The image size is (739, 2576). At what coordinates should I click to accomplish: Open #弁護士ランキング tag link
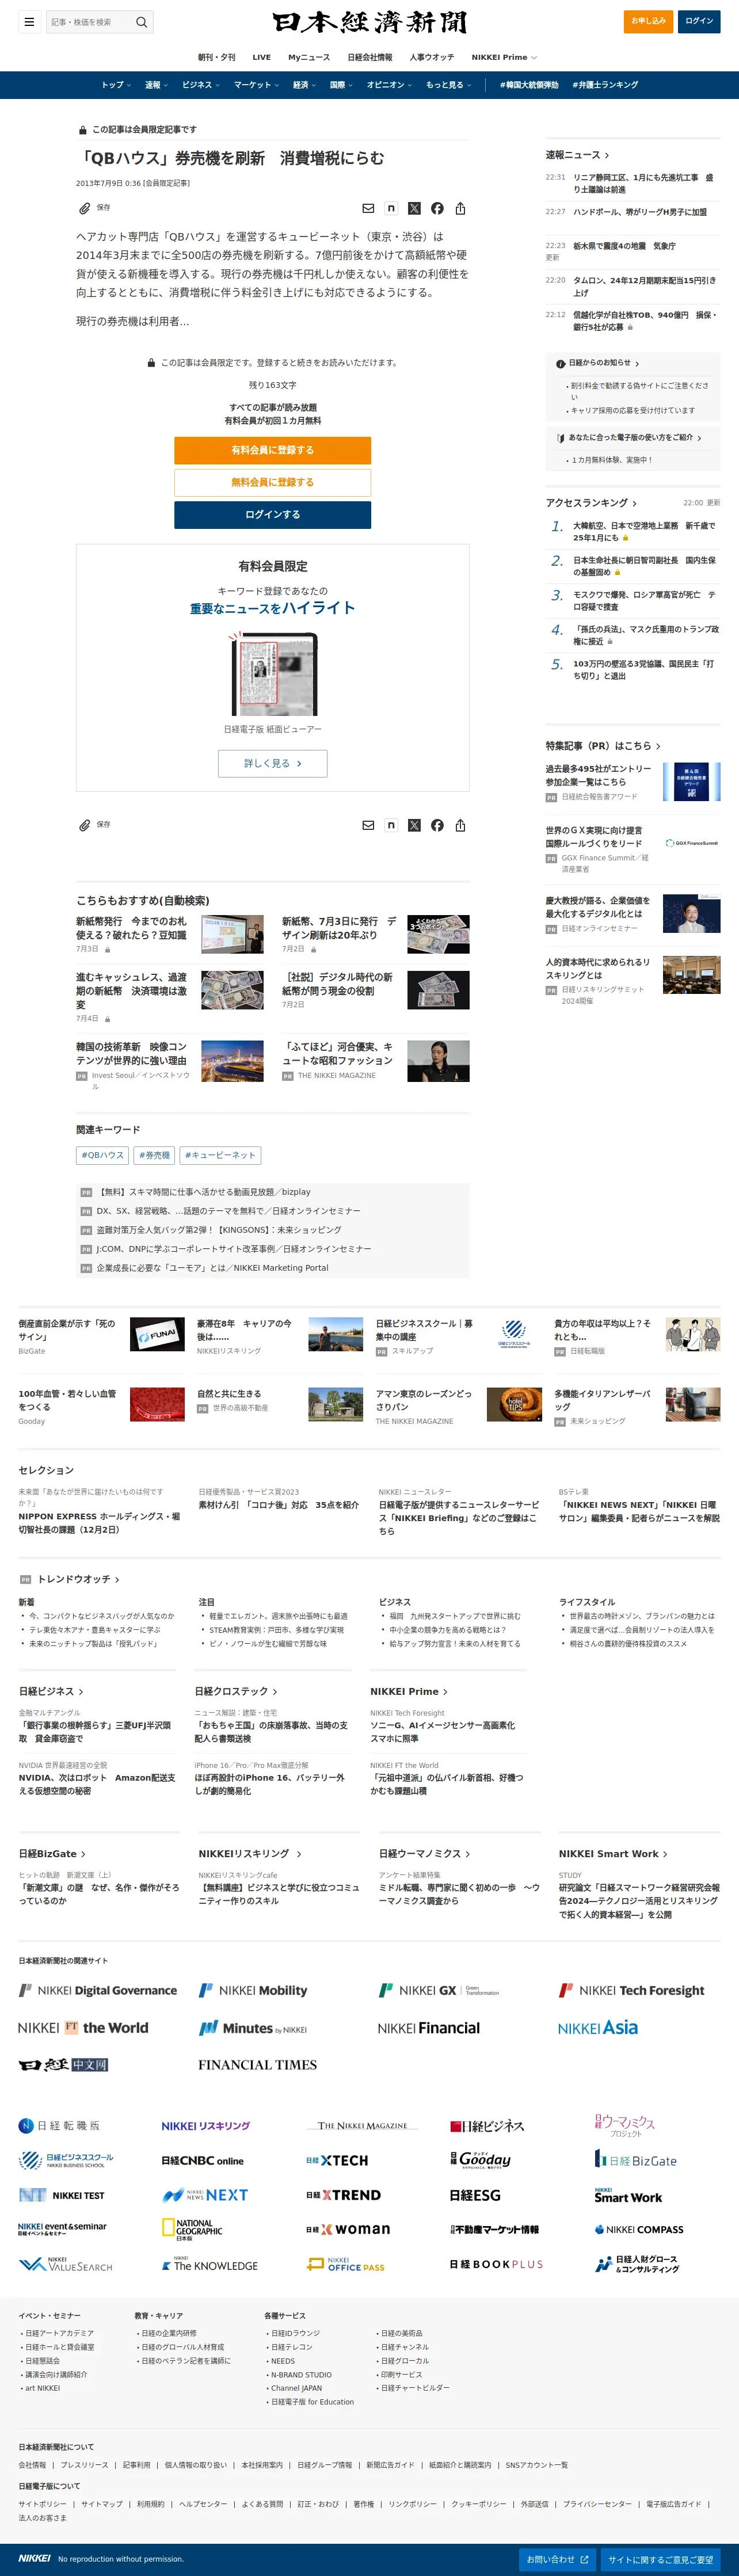click(605, 85)
